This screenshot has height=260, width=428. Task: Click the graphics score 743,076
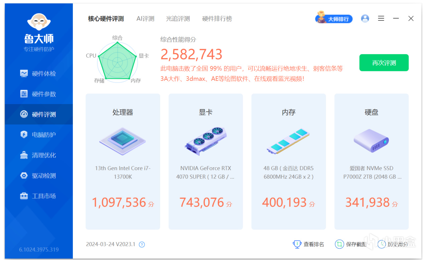click(x=202, y=202)
